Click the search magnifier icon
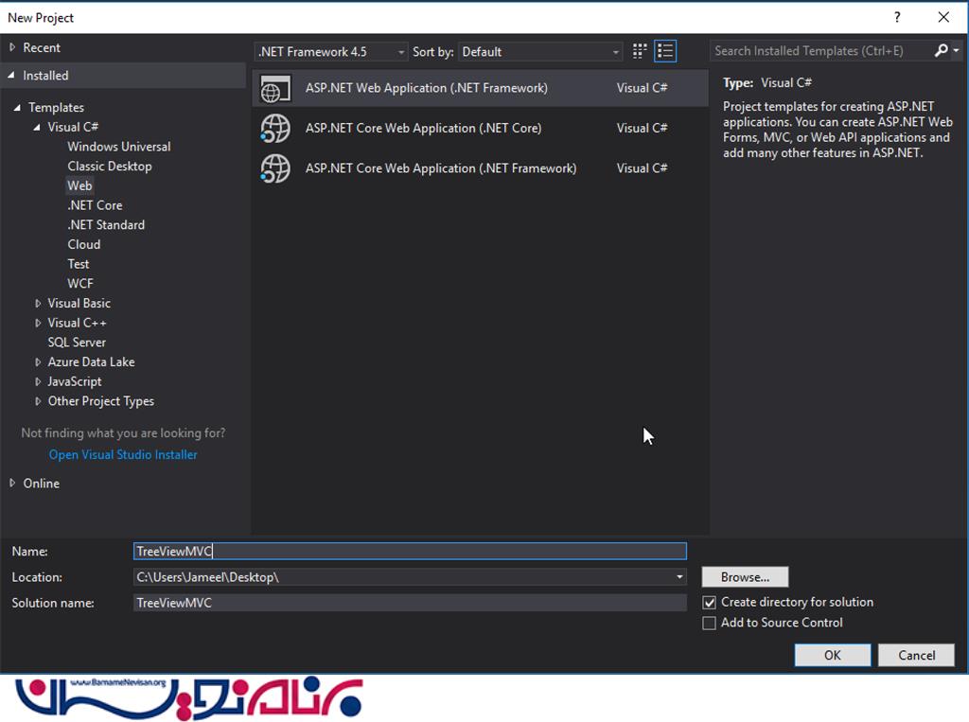Image resolution: width=969 pixels, height=722 pixels. pyautogui.click(x=941, y=51)
